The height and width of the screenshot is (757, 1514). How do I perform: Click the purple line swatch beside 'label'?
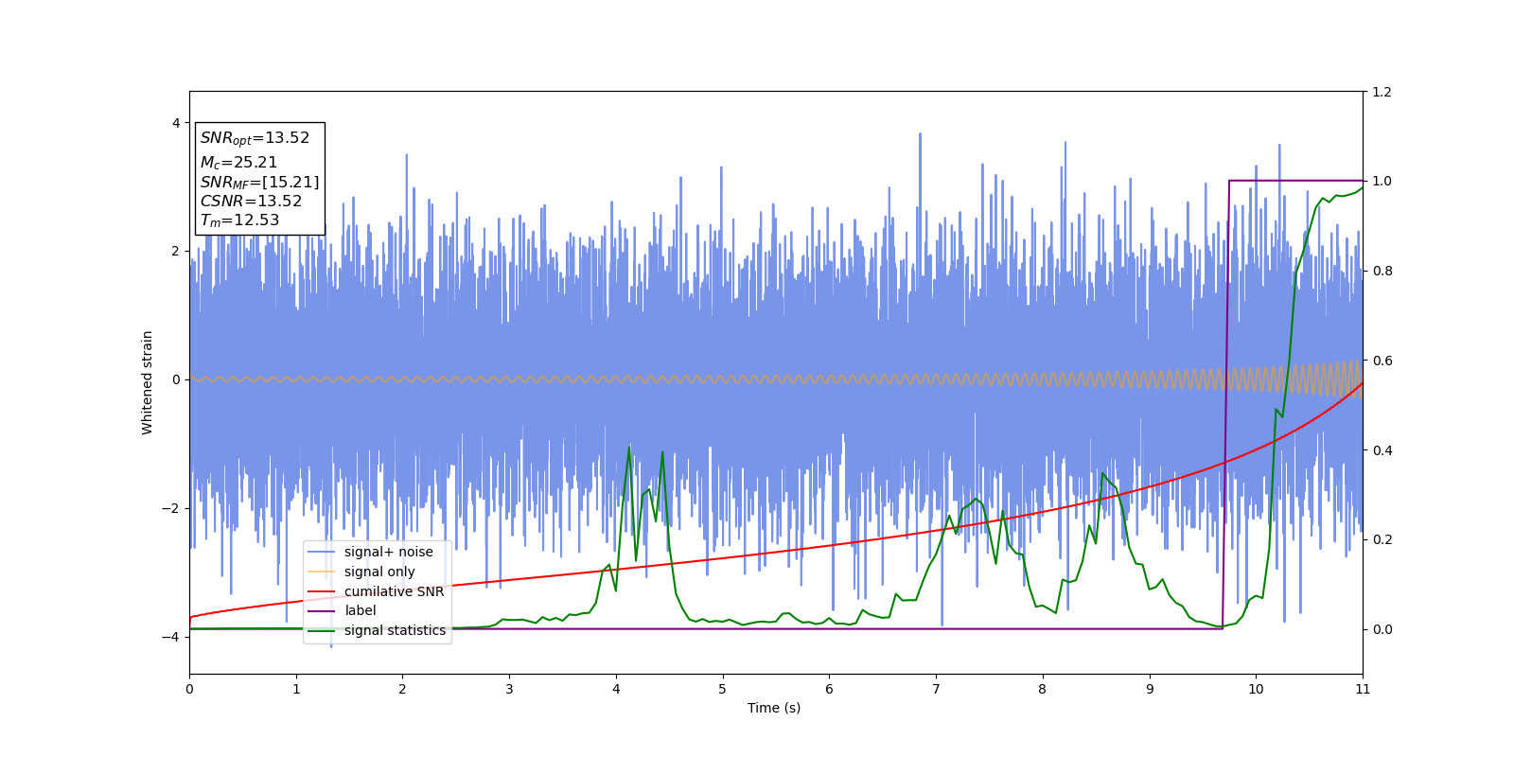point(322,611)
